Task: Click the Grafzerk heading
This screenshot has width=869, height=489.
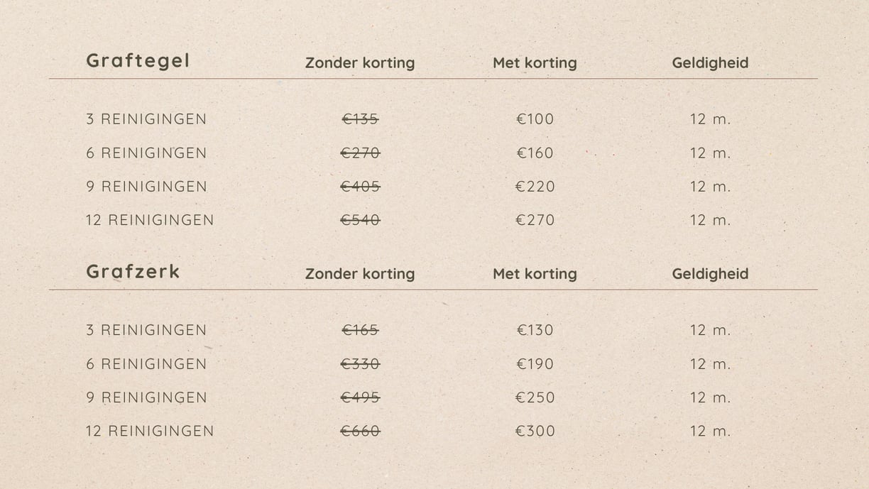Action: tap(133, 271)
